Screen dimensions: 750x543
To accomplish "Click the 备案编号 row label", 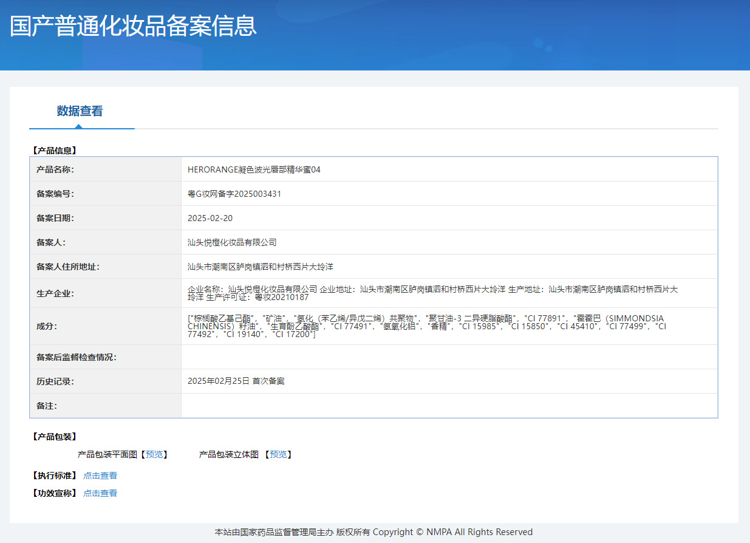I will pyautogui.click(x=55, y=194).
